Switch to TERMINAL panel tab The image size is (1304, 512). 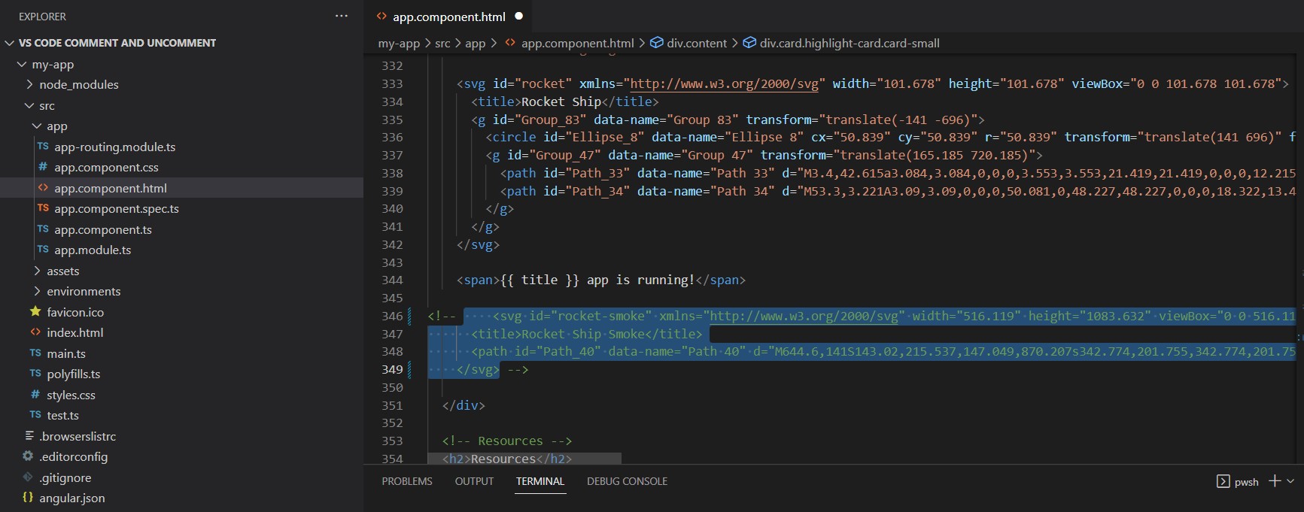pos(540,481)
